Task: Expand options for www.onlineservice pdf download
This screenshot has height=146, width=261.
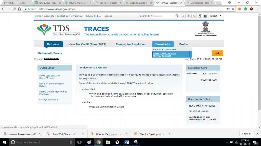Action: [40, 134]
